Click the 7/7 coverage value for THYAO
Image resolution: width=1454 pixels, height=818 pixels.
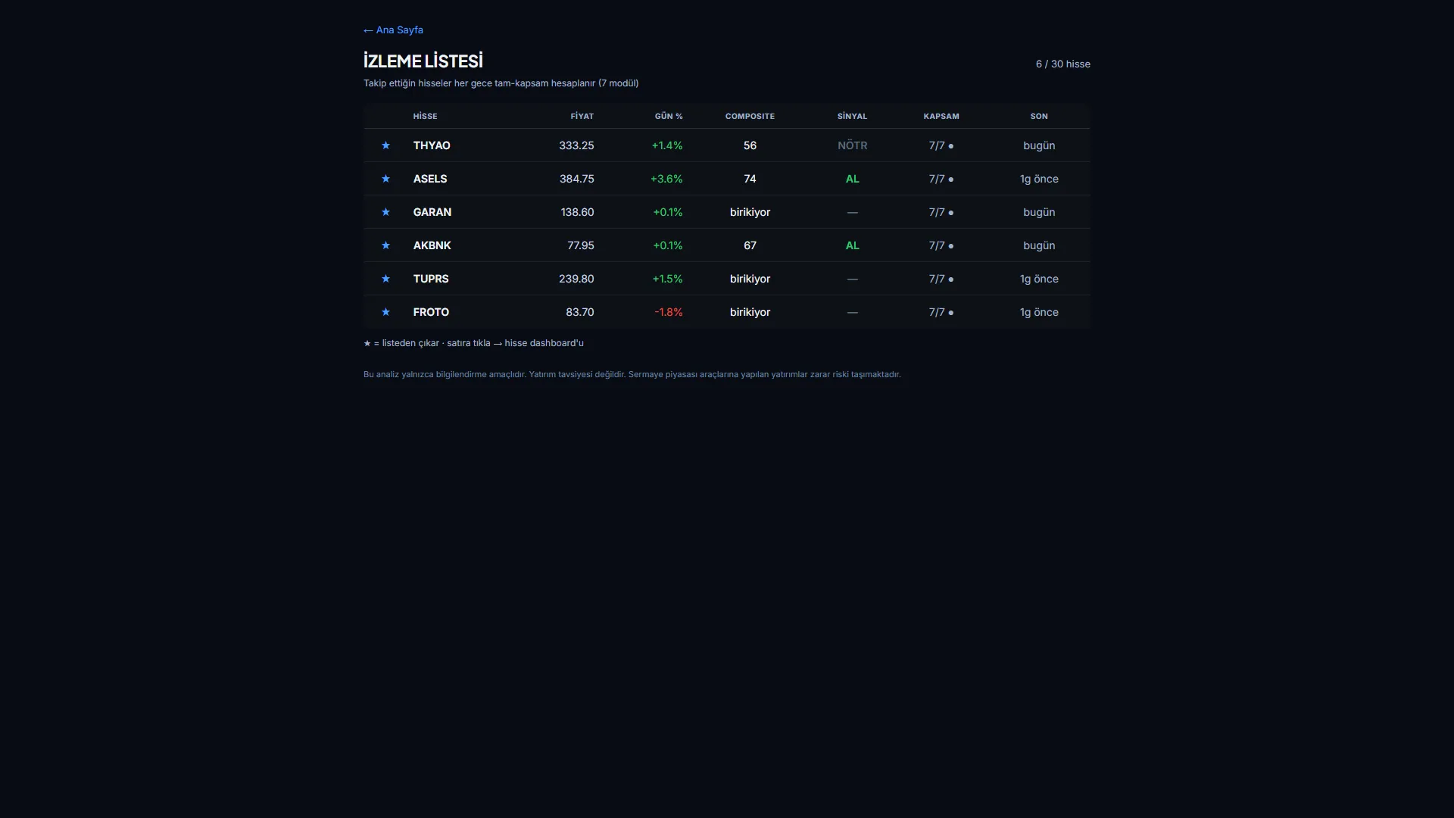pyautogui.click(x=941, y=145)
